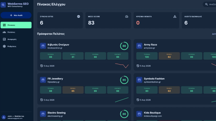Open the Πίνακας dashboard menu item

[x=16, y=25]
